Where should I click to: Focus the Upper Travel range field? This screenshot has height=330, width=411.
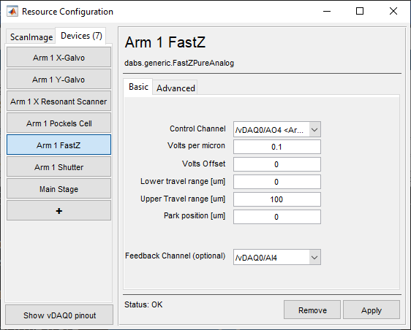[277, 199]
